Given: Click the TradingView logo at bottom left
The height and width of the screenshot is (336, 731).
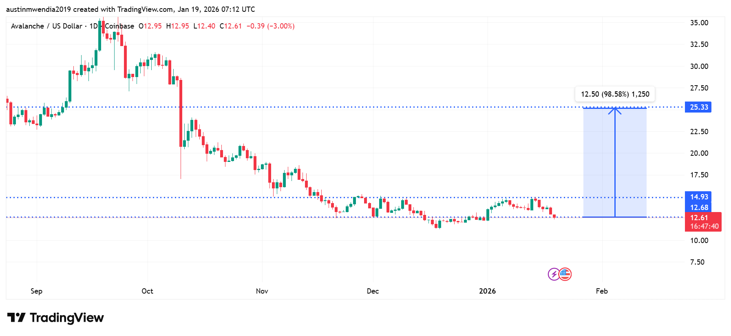Looking at the screenshot, I should [x=55, y=318].
